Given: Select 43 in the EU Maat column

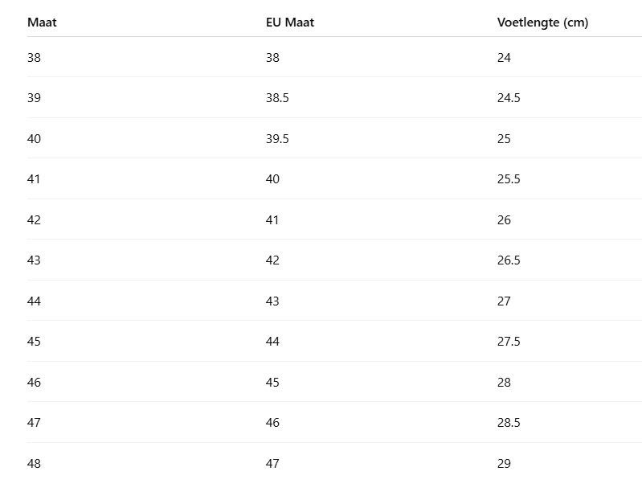Looking at the screenshot, I should click(x=272, y=301).
